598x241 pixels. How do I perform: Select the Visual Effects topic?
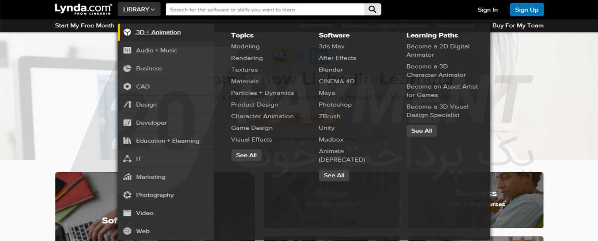coord(252,139)
